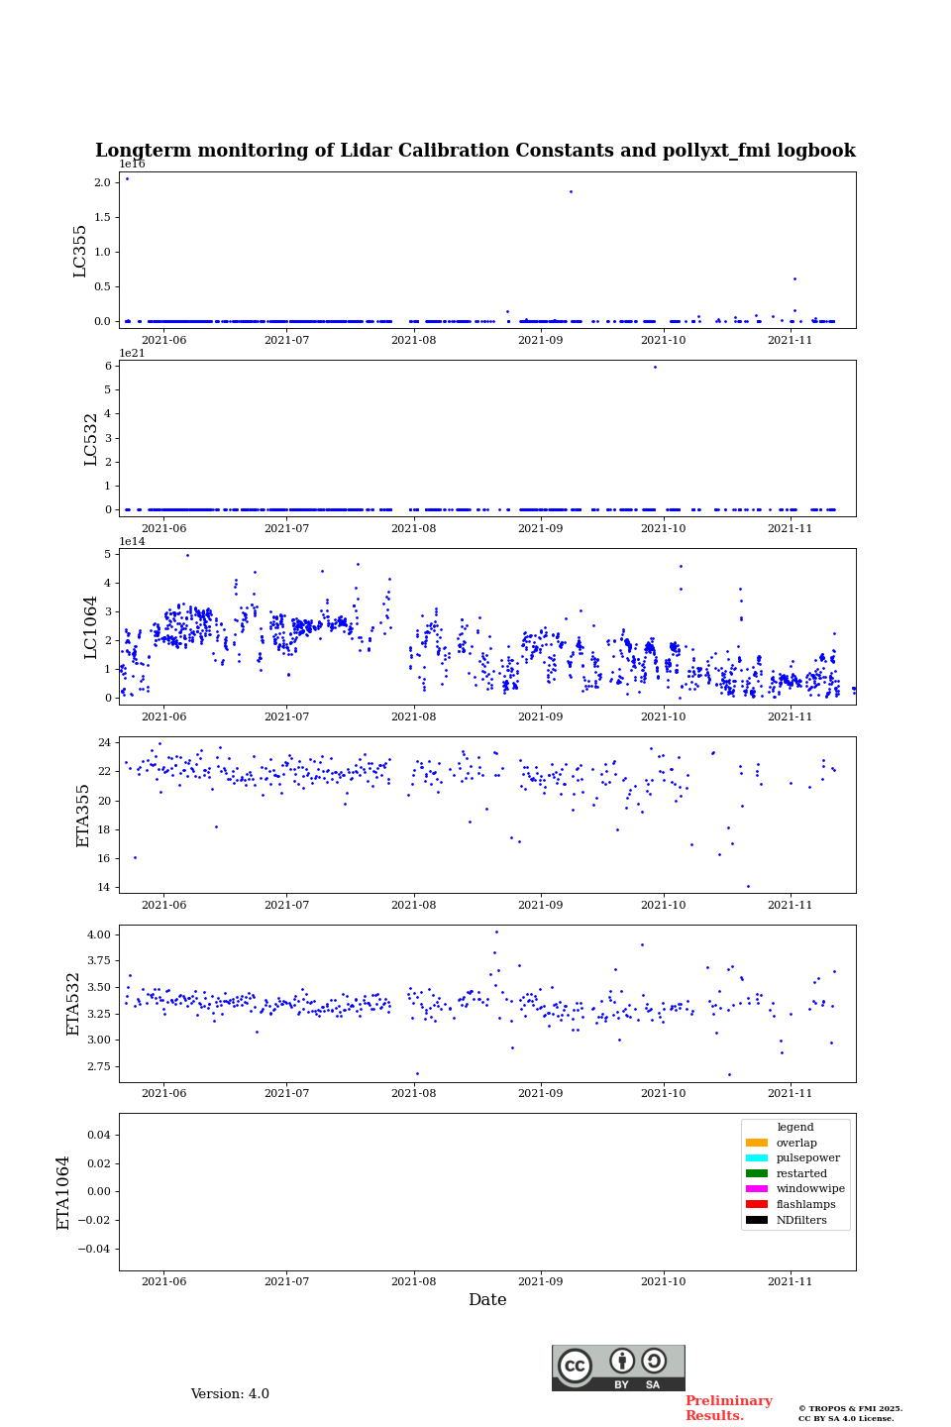Screen dimensions: 951x1427
Task: Select the magenta windowwipe legend swatch
Action: (757, 1189)
